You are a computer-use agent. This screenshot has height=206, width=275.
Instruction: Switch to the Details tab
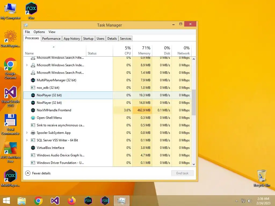pyautogui.click(x=112, y=39)
